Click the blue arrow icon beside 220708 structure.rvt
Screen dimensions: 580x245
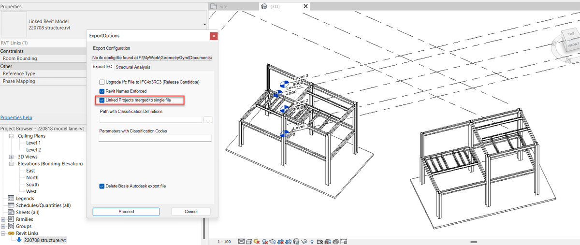19,240
